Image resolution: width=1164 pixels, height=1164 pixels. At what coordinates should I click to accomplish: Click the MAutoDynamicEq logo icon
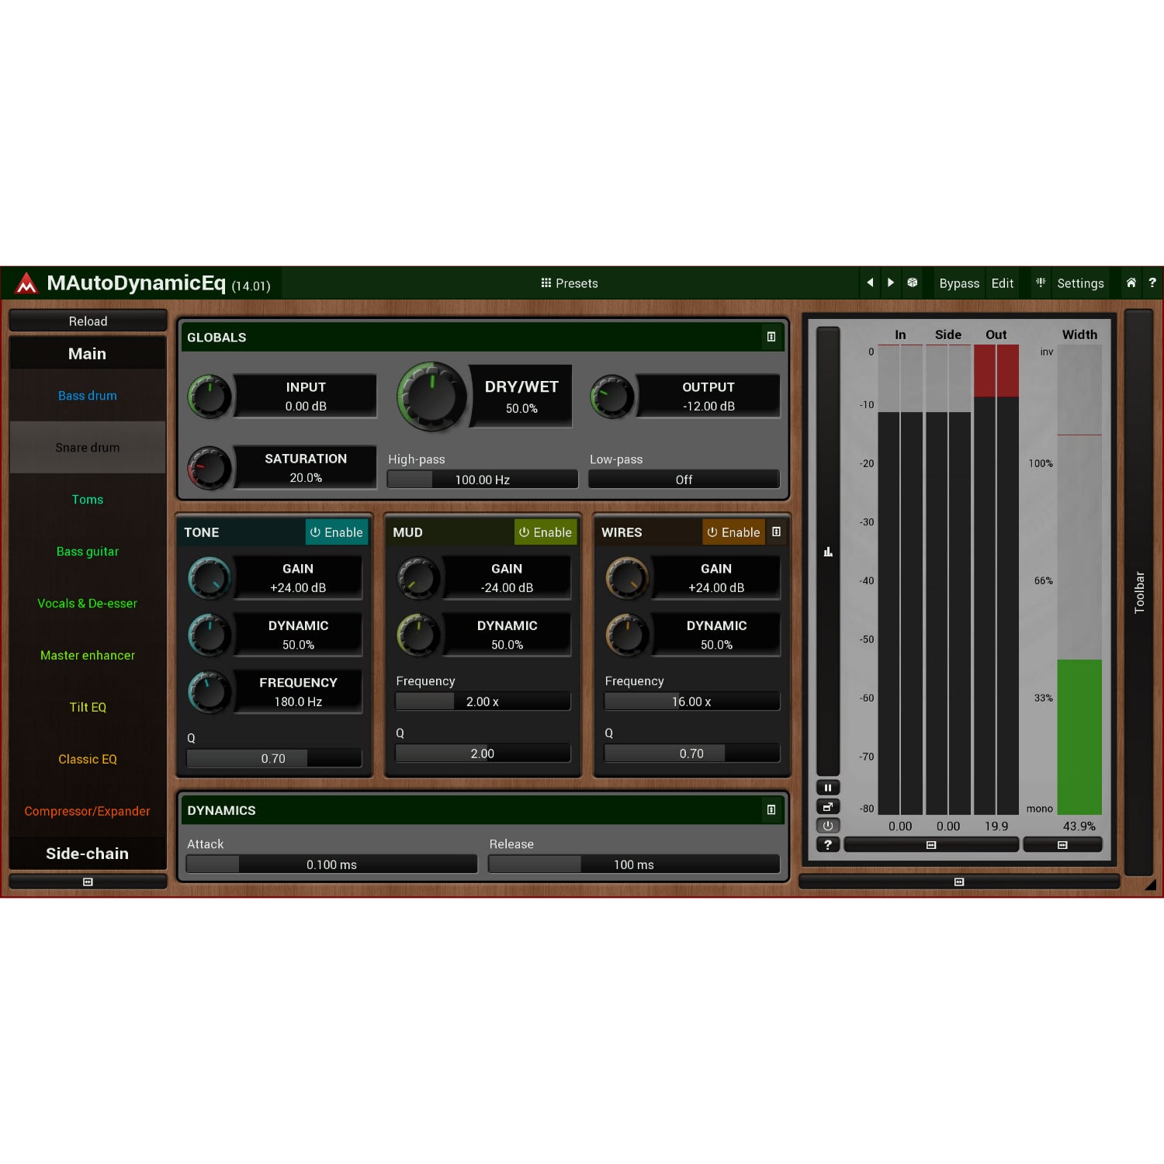tap(26, 283)
